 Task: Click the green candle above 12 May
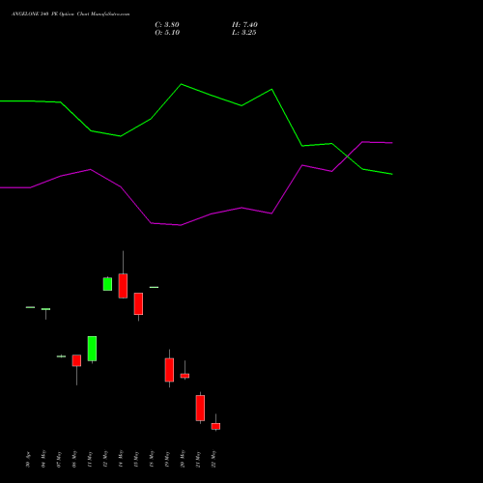coord(107,284)
